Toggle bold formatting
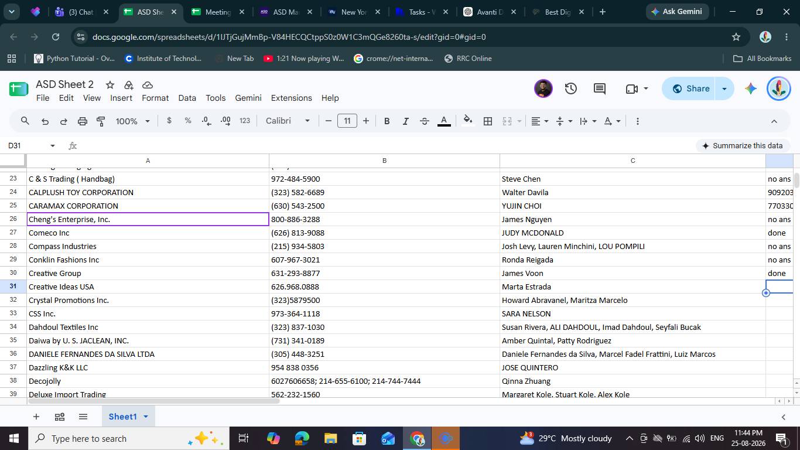Image resolution: width=800 pixels, height=450 pixels. click(387, 121)
